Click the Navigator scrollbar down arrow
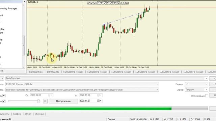Screen dimensions: 216x121 point(24,67)
